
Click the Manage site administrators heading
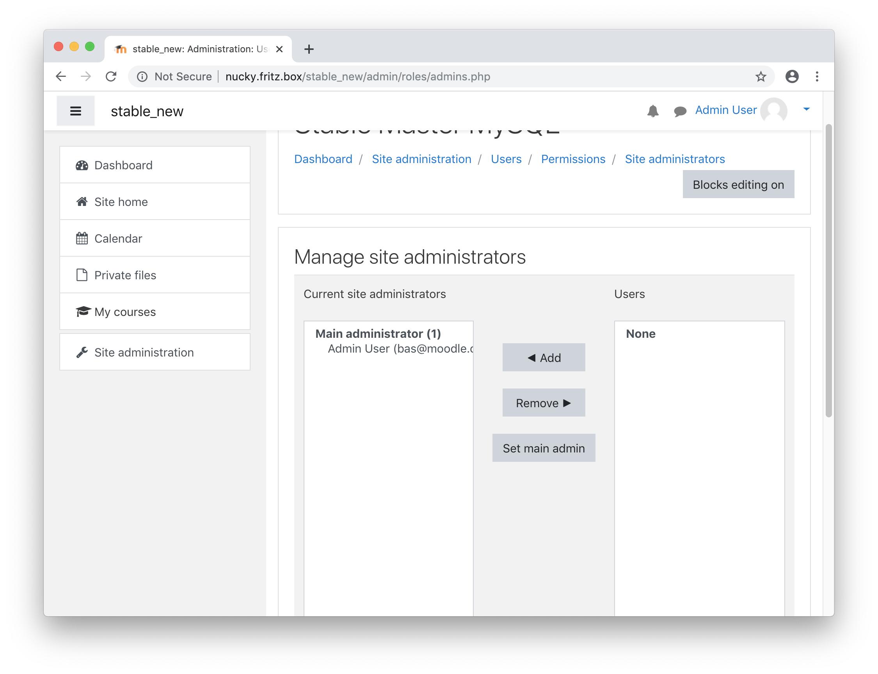410,257
